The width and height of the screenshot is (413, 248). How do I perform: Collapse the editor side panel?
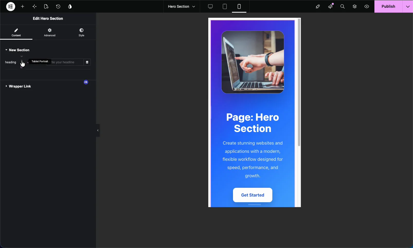click(x=98, y=130)
